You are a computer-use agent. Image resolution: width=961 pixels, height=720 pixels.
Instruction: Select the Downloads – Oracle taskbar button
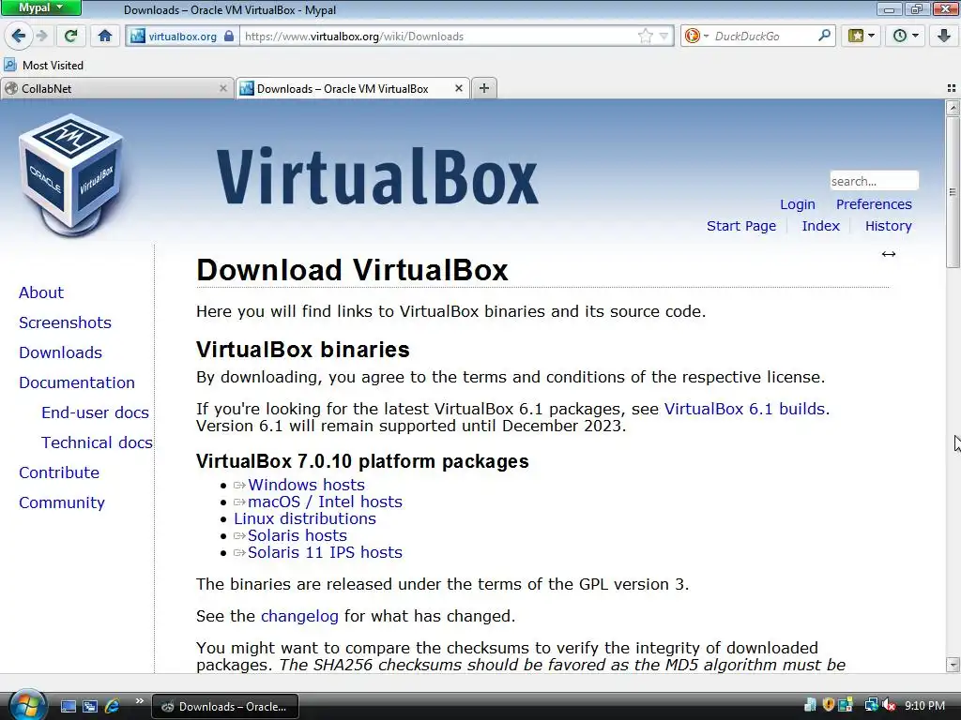coord(225,707)
